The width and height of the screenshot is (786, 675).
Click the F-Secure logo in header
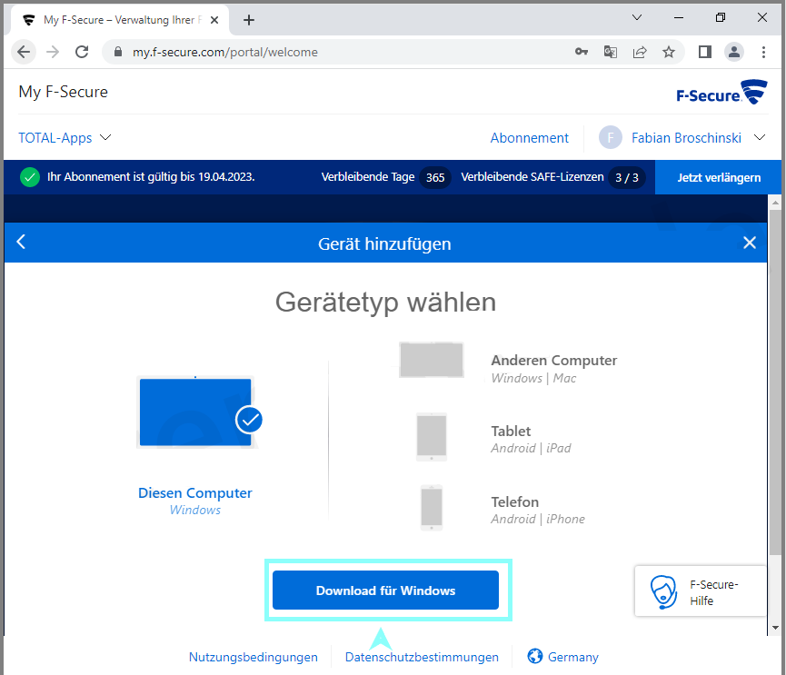coord(721,92)
